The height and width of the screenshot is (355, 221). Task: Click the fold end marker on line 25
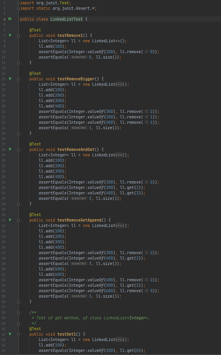coord(18,133)
